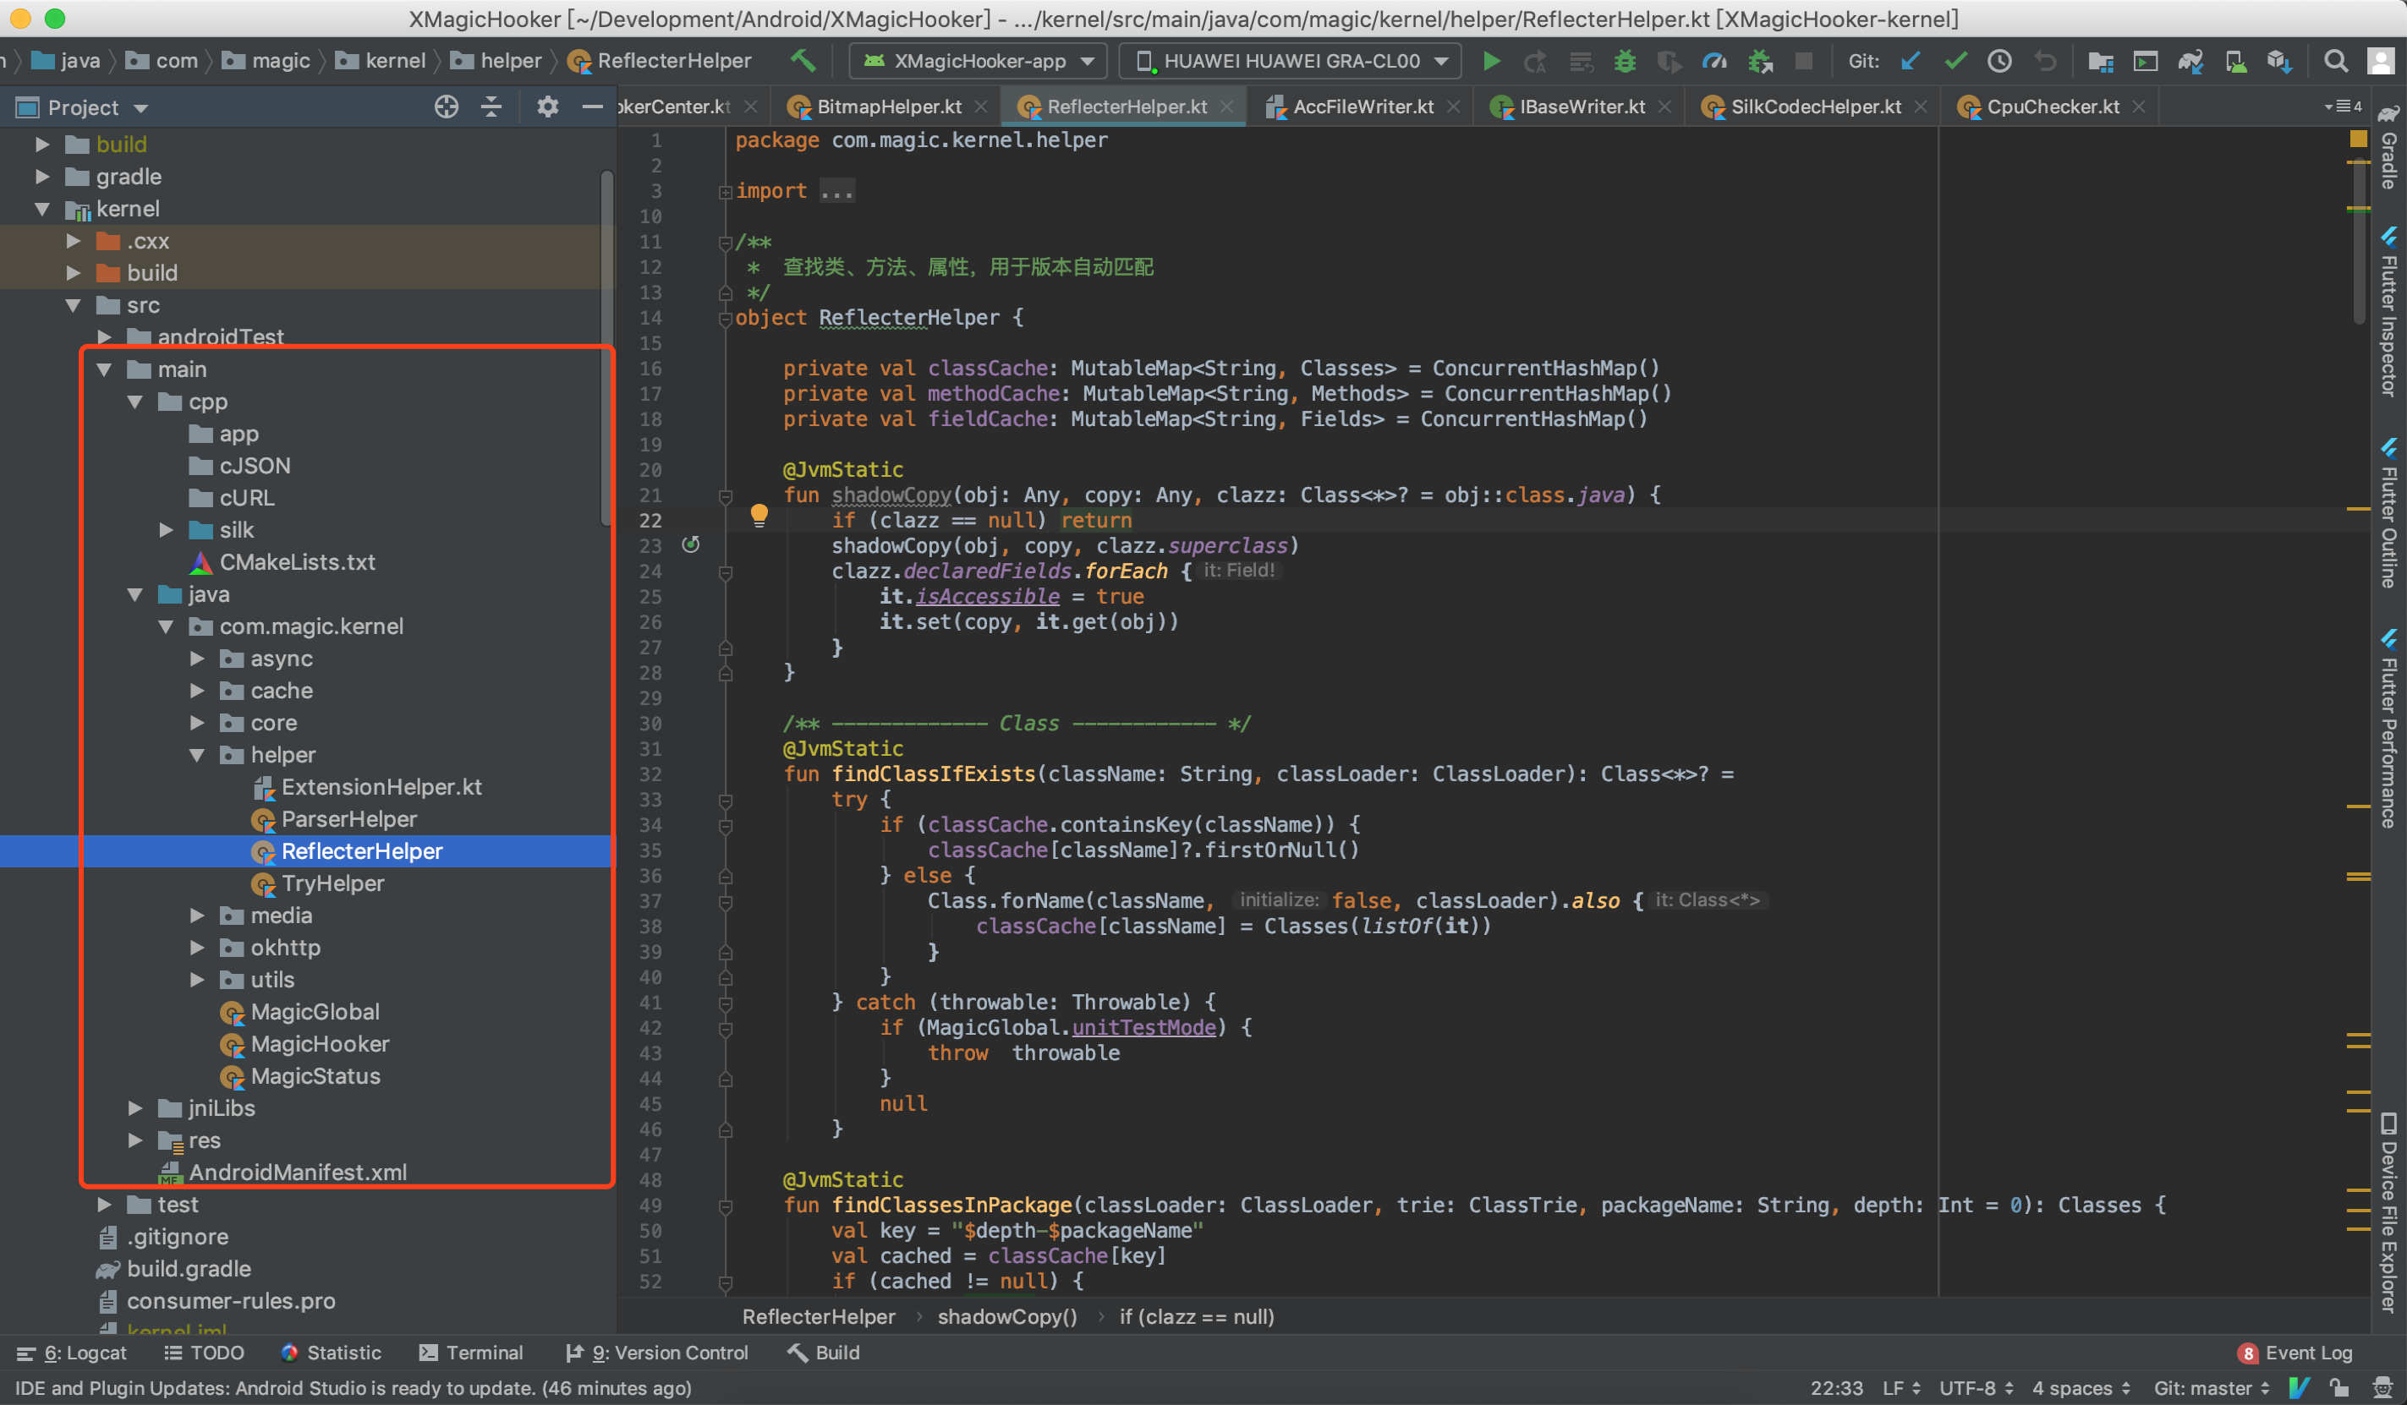Expand the gradle folder in tree
2407x1405 pixels.
42,177
